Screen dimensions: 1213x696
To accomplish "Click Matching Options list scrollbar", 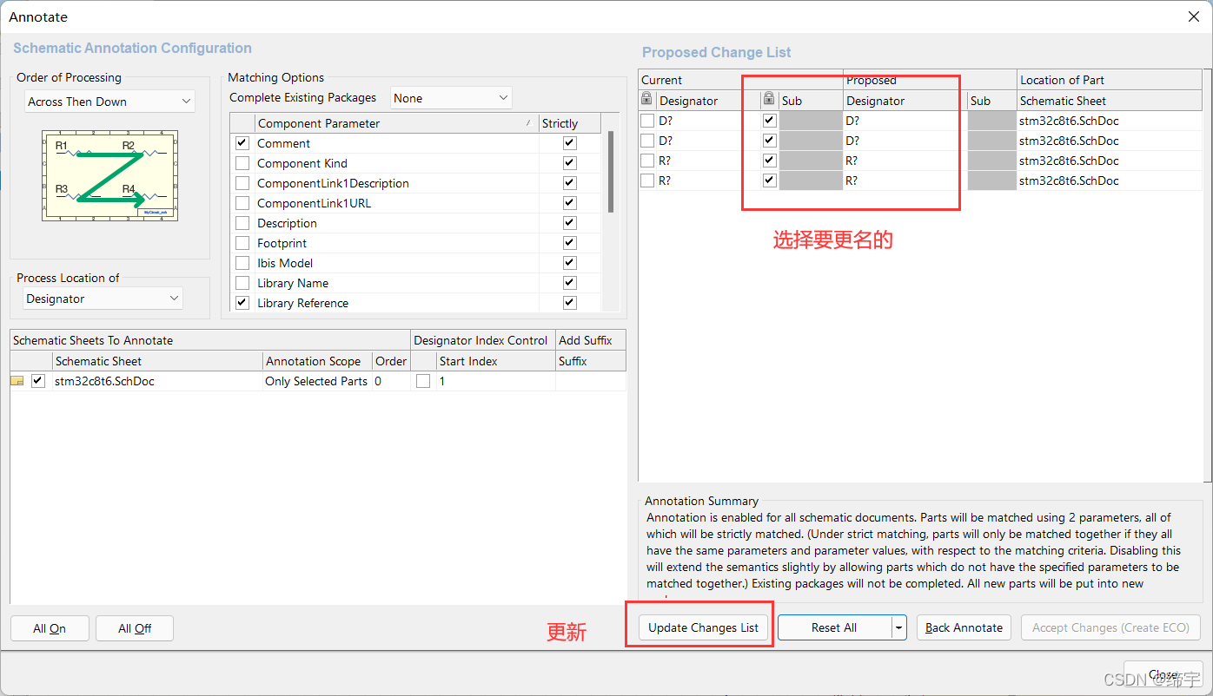I will click(x=612, y=174).
